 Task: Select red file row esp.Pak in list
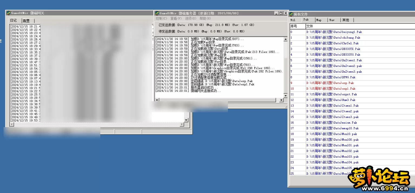coord(352,83)
